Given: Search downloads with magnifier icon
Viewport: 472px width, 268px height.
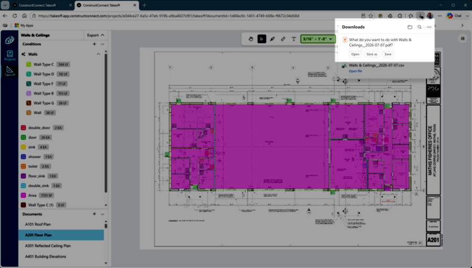Looking at the screenshot, I should tap(419, 27).
